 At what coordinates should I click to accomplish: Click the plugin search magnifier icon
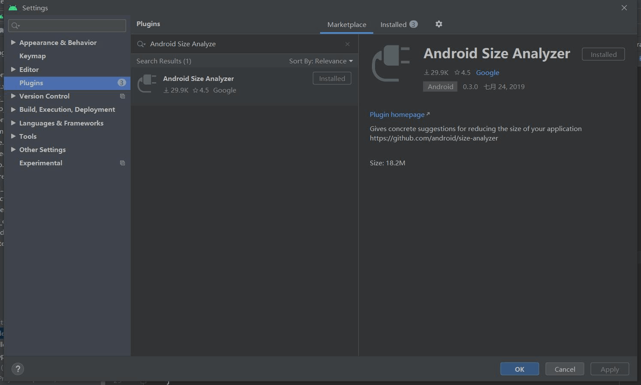point(141,44)
